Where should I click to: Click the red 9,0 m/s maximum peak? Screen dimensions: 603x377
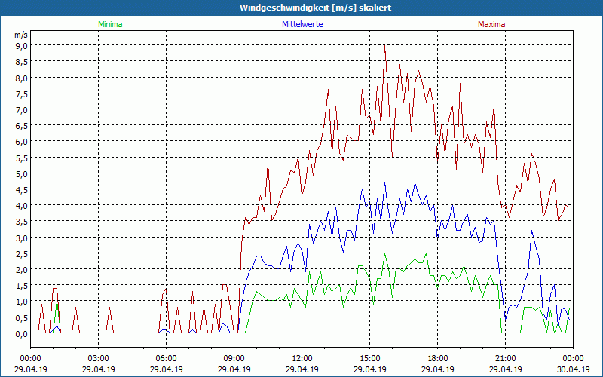click(x=384, y=46)
